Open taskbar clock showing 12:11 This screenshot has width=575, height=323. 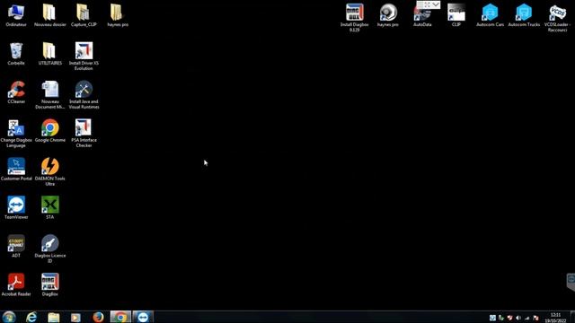pos(555,318)
